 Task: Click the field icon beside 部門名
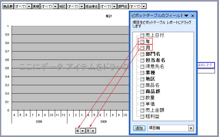[x=142, y=54]
